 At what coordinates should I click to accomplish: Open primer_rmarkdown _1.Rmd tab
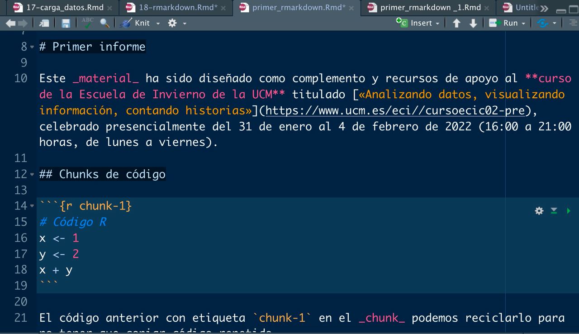[431, 8]
